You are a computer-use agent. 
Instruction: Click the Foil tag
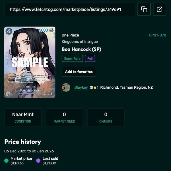coord(90,58)
